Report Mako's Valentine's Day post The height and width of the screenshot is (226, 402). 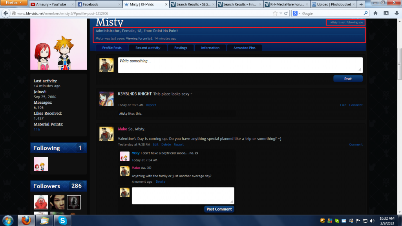point(179,145)
